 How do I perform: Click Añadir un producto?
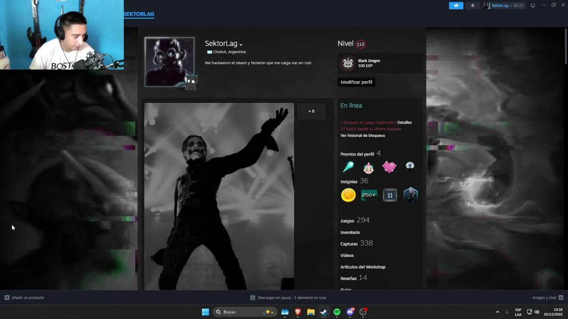coord(24,298)
